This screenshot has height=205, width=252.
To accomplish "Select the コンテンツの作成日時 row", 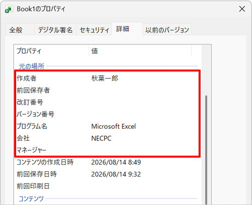I will click(x=107, y=162).
